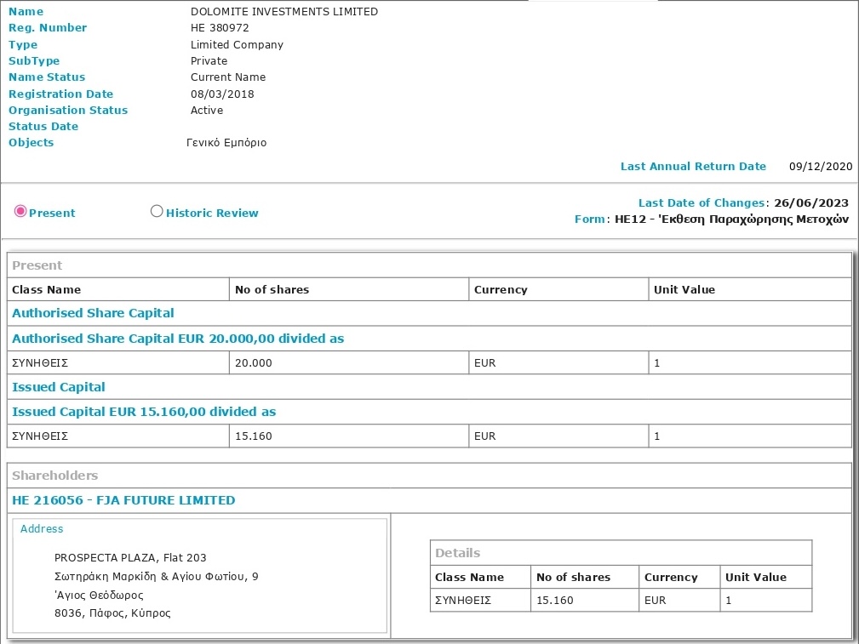The width and height of the screenshot is (859, 644).
Task: Click the Address label in shareholder box
Action: pyautogui.click(x=42, y=529)
